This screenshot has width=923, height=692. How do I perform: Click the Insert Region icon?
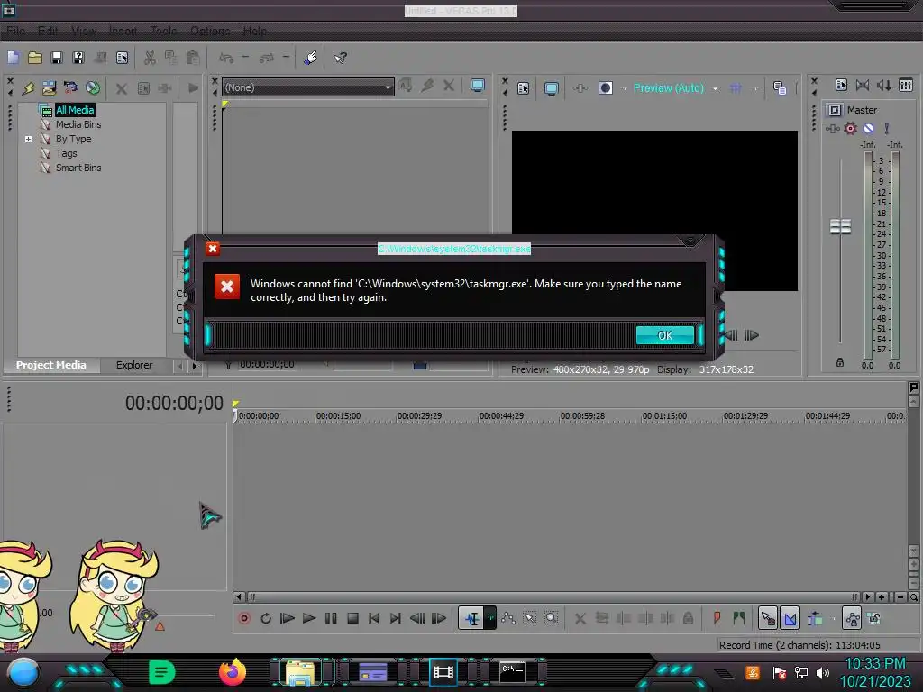click(738, 618)
